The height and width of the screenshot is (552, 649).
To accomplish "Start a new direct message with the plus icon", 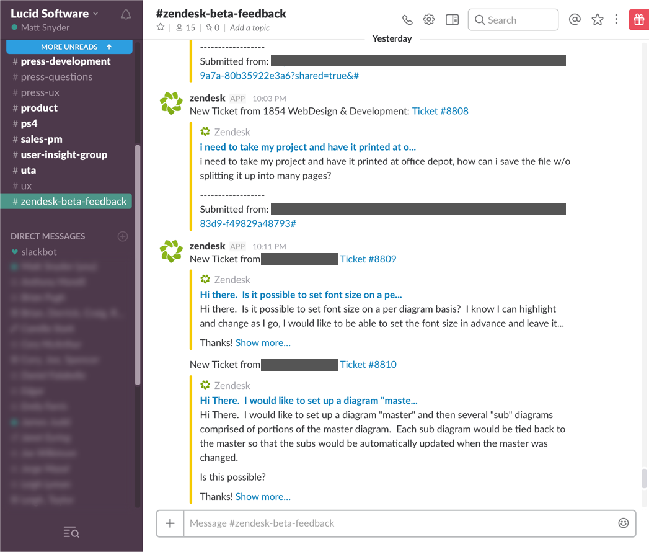I will pyautogui.click(x=122, y=236).
